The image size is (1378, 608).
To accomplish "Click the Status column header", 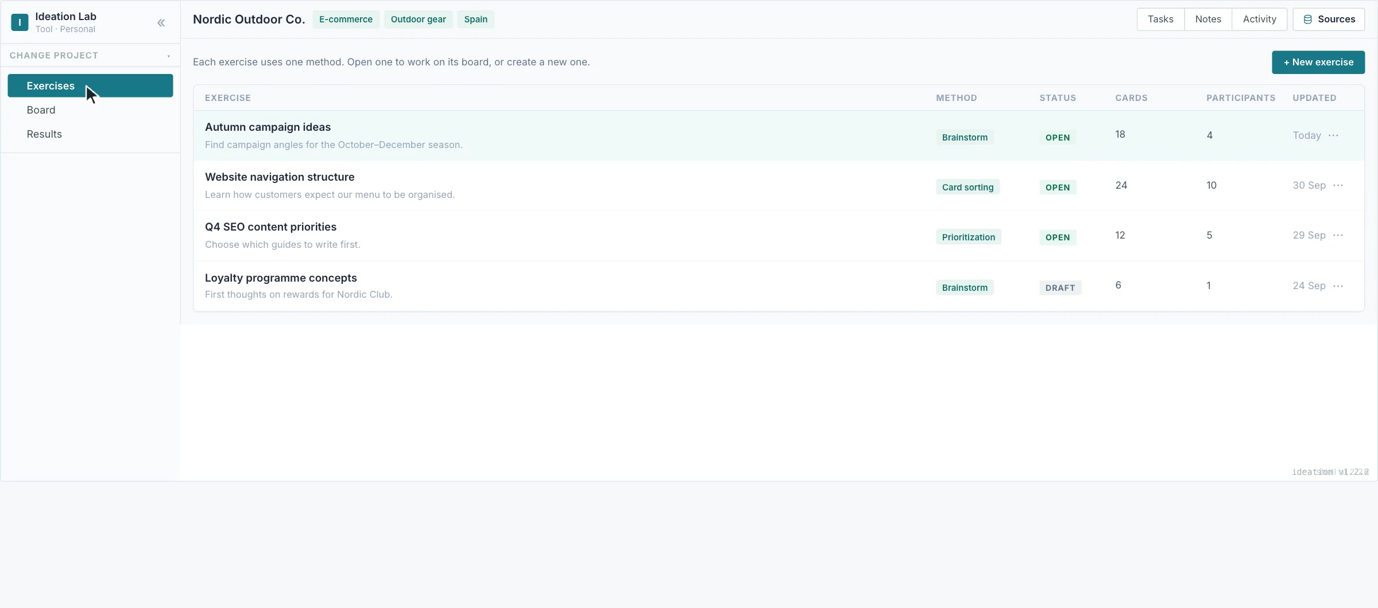I will click(x=1058, y=98).
